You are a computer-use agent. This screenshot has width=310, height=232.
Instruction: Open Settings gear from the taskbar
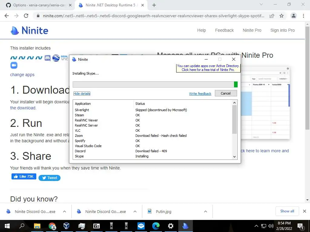[171, 226]
